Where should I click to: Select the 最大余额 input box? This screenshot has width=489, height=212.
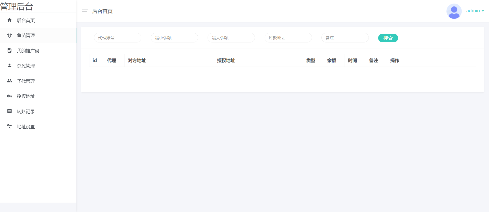[231, 38]
